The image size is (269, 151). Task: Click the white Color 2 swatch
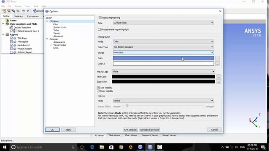pyautogui.click(x=164, y=64)
